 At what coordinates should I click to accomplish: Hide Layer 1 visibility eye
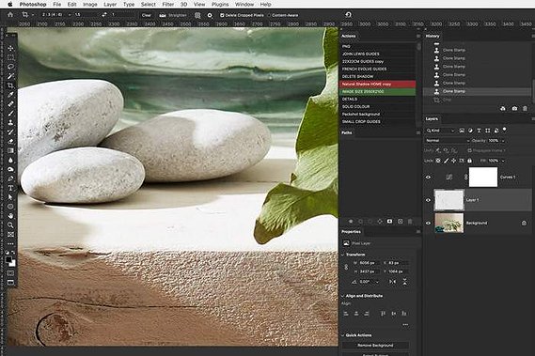click(x=428, y=200)
